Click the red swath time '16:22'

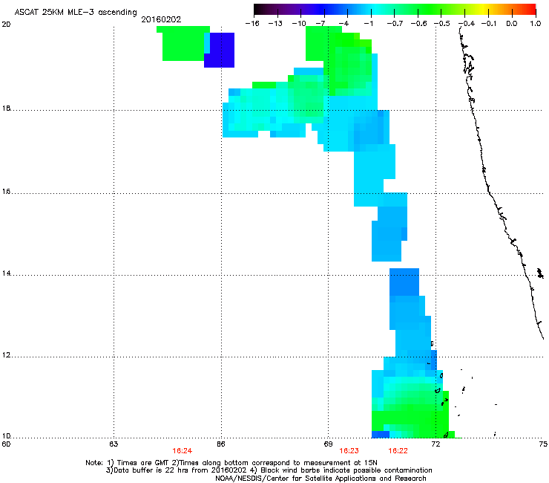(x=398, y=451)
